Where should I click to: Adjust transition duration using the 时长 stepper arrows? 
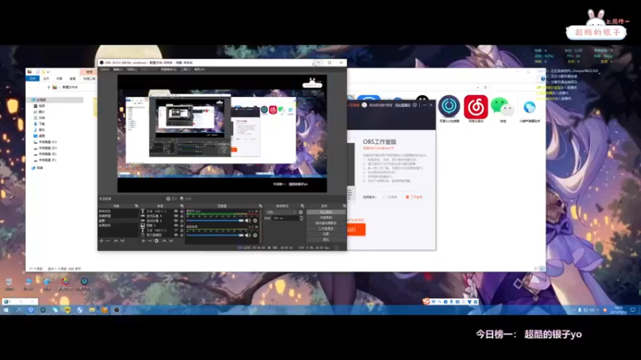coord(301,218)
